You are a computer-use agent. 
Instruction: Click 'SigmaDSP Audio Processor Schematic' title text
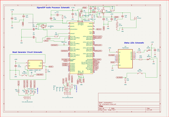coord(53,8)
